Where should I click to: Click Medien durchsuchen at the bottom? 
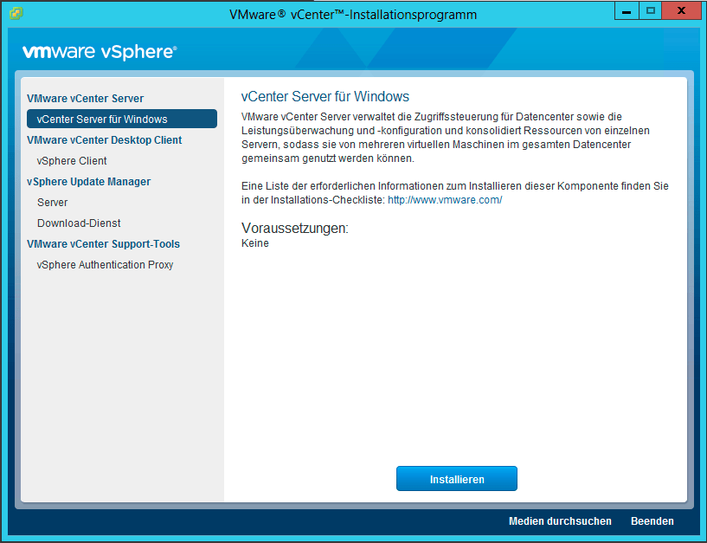point(560,520)
